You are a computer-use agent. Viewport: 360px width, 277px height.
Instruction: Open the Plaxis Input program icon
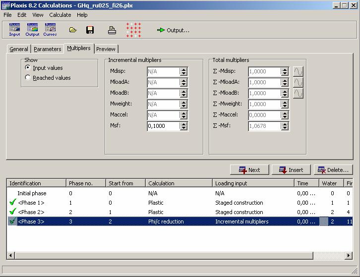click(x=14, y=30)
